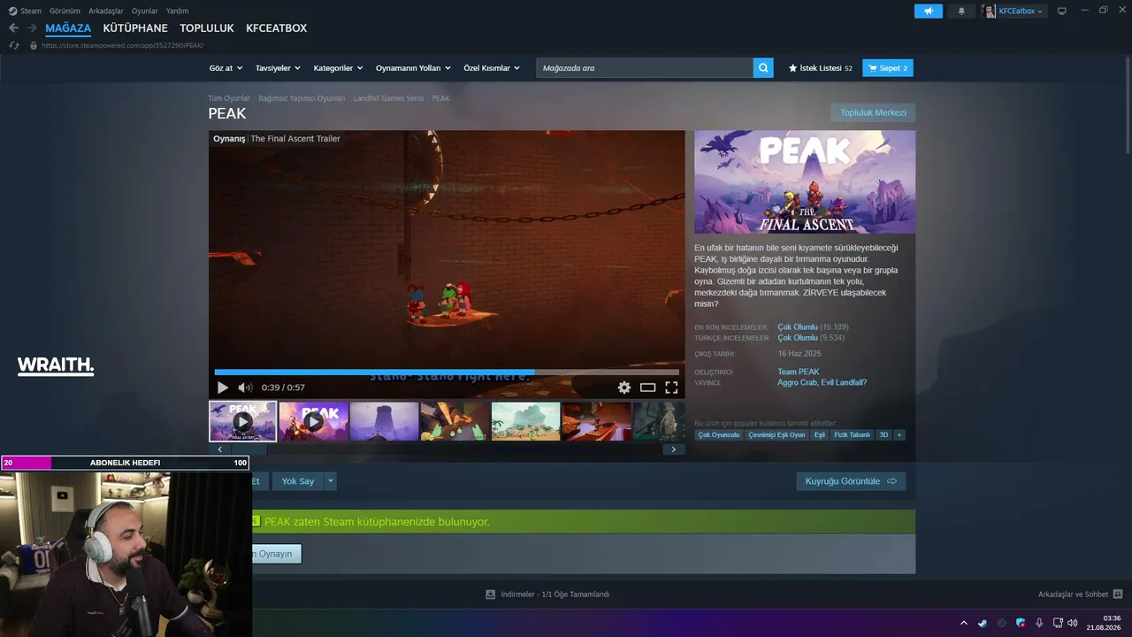
Task: Reload the store page
Action: [14, 45]
